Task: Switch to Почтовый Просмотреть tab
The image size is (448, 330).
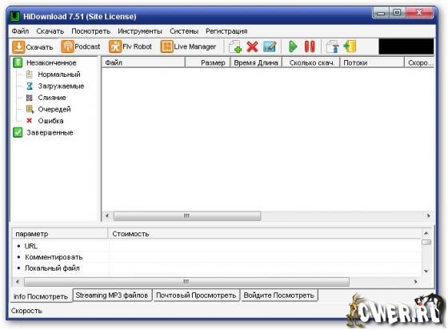Action: (196, 295)
